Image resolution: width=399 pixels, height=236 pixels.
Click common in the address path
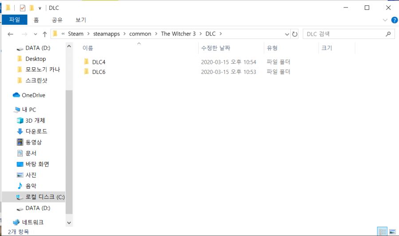(x=140, y=34)
